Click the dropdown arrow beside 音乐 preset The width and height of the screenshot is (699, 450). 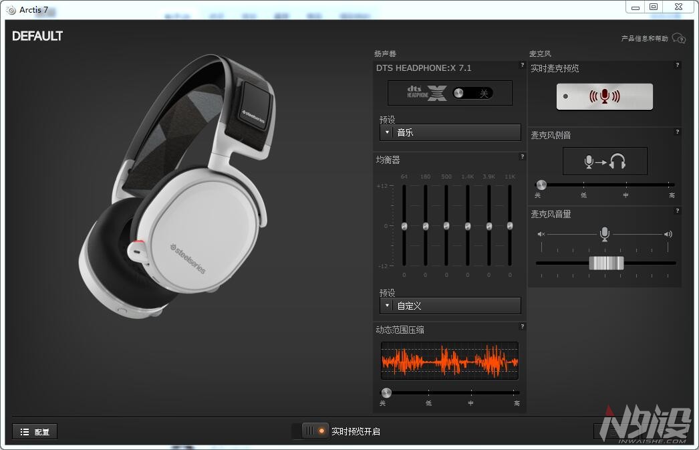coord(386,132)
